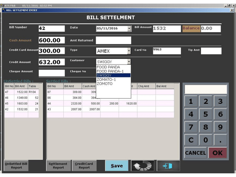Image resolution: width=236 pixels, height=177 pixels.
Task: Open the Date dropdown arrow
Action: pos(129,28)
